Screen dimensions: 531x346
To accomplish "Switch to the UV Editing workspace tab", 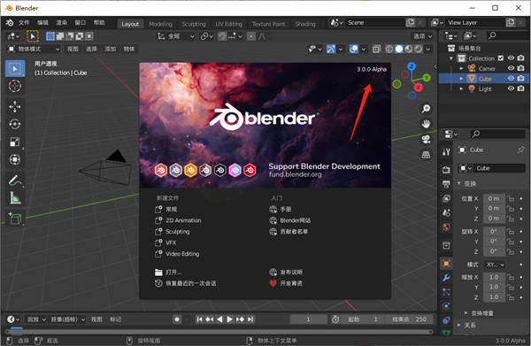I will (229, 24).
